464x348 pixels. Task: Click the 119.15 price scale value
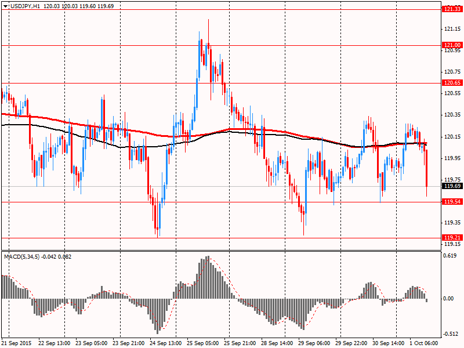coord(452,244)
